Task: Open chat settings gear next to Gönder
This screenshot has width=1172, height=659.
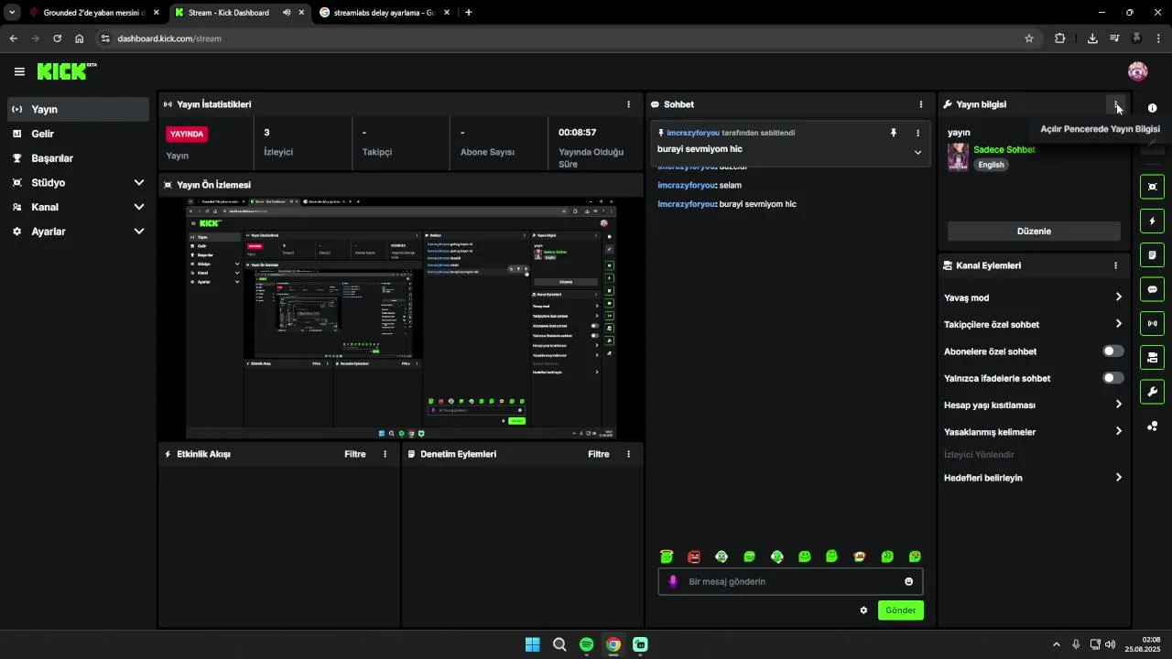Action: 863,610
